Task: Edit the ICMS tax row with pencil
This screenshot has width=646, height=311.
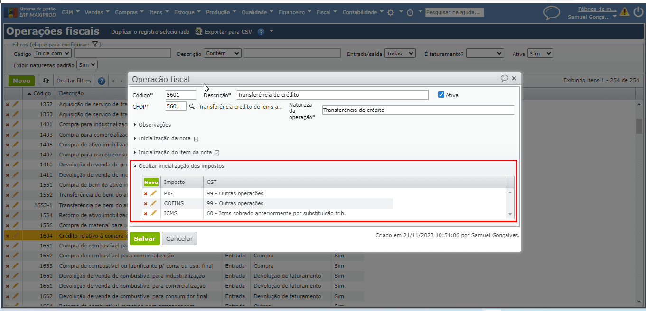Action: point(153,213)
